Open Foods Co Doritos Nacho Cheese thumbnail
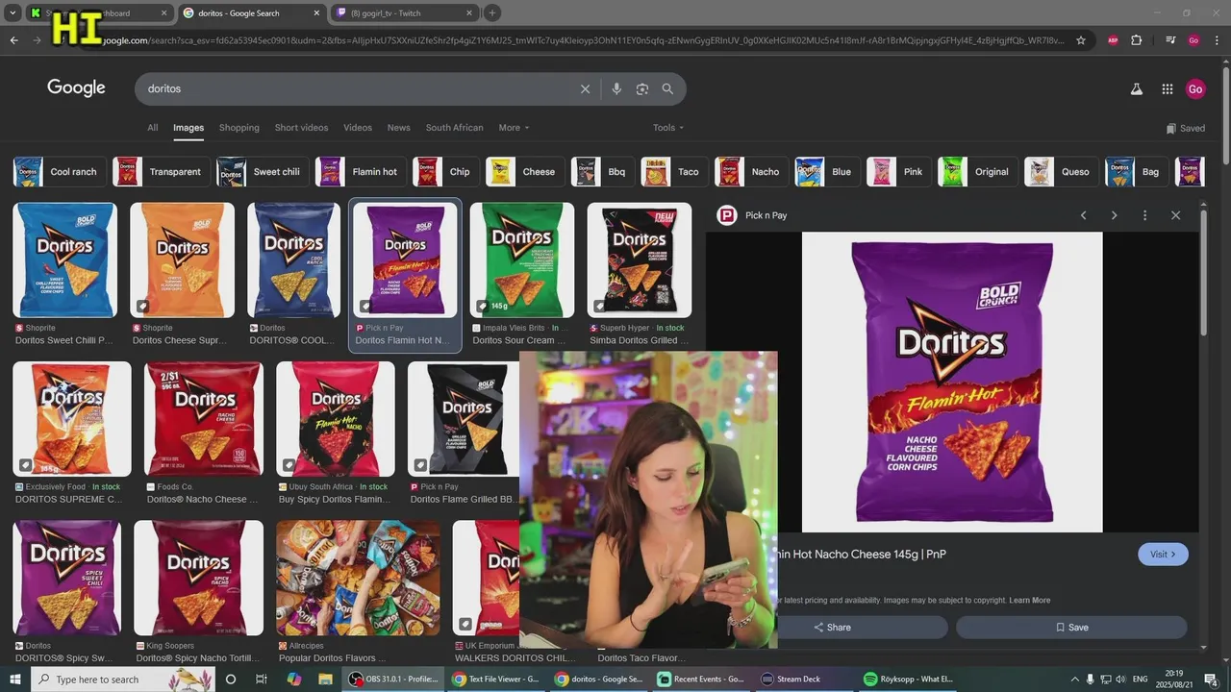The width and height of the screenshot is (1231, 692). tap(203, 418)
